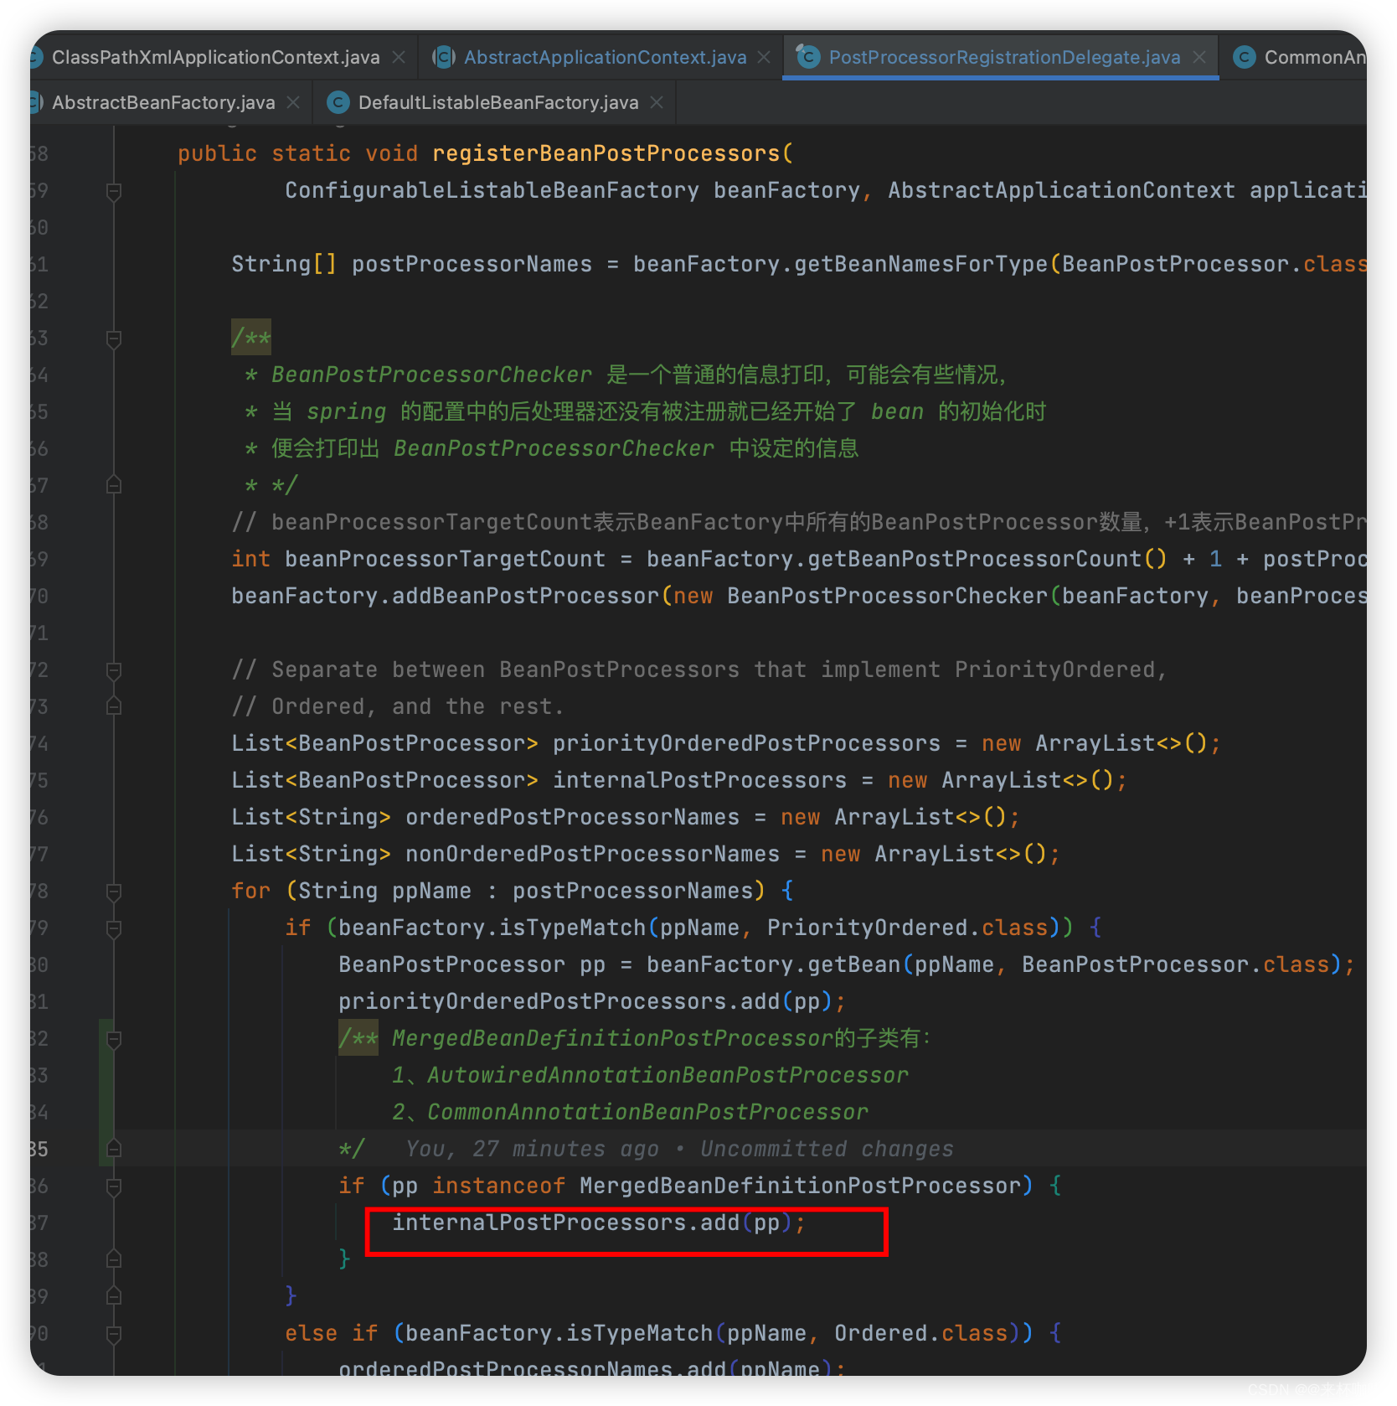The height and width of the screenshot is (1406, 1397).
Task: Click priorityOrderedPostProcessors.add(pp) statement
Action: click(592, 1001)
